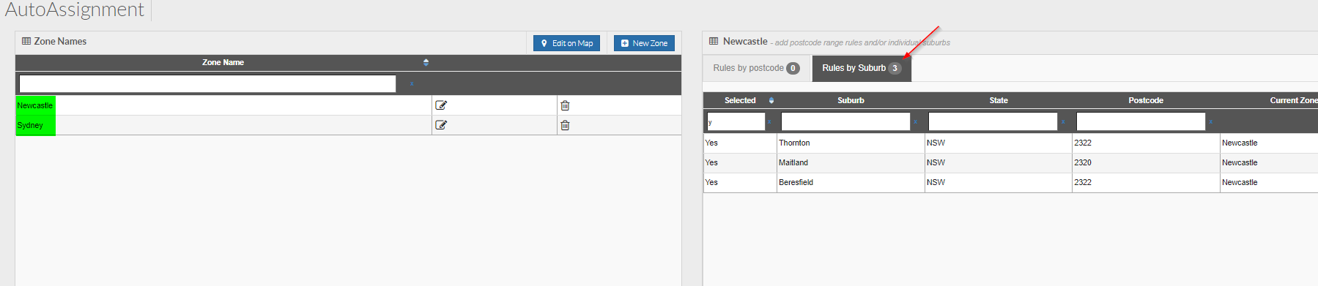
Task: Focus the Postcode filter field
Action: pos(1141,121)
